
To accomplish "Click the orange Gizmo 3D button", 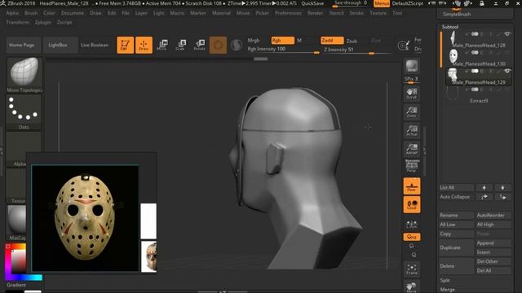I will coord(218,46).
